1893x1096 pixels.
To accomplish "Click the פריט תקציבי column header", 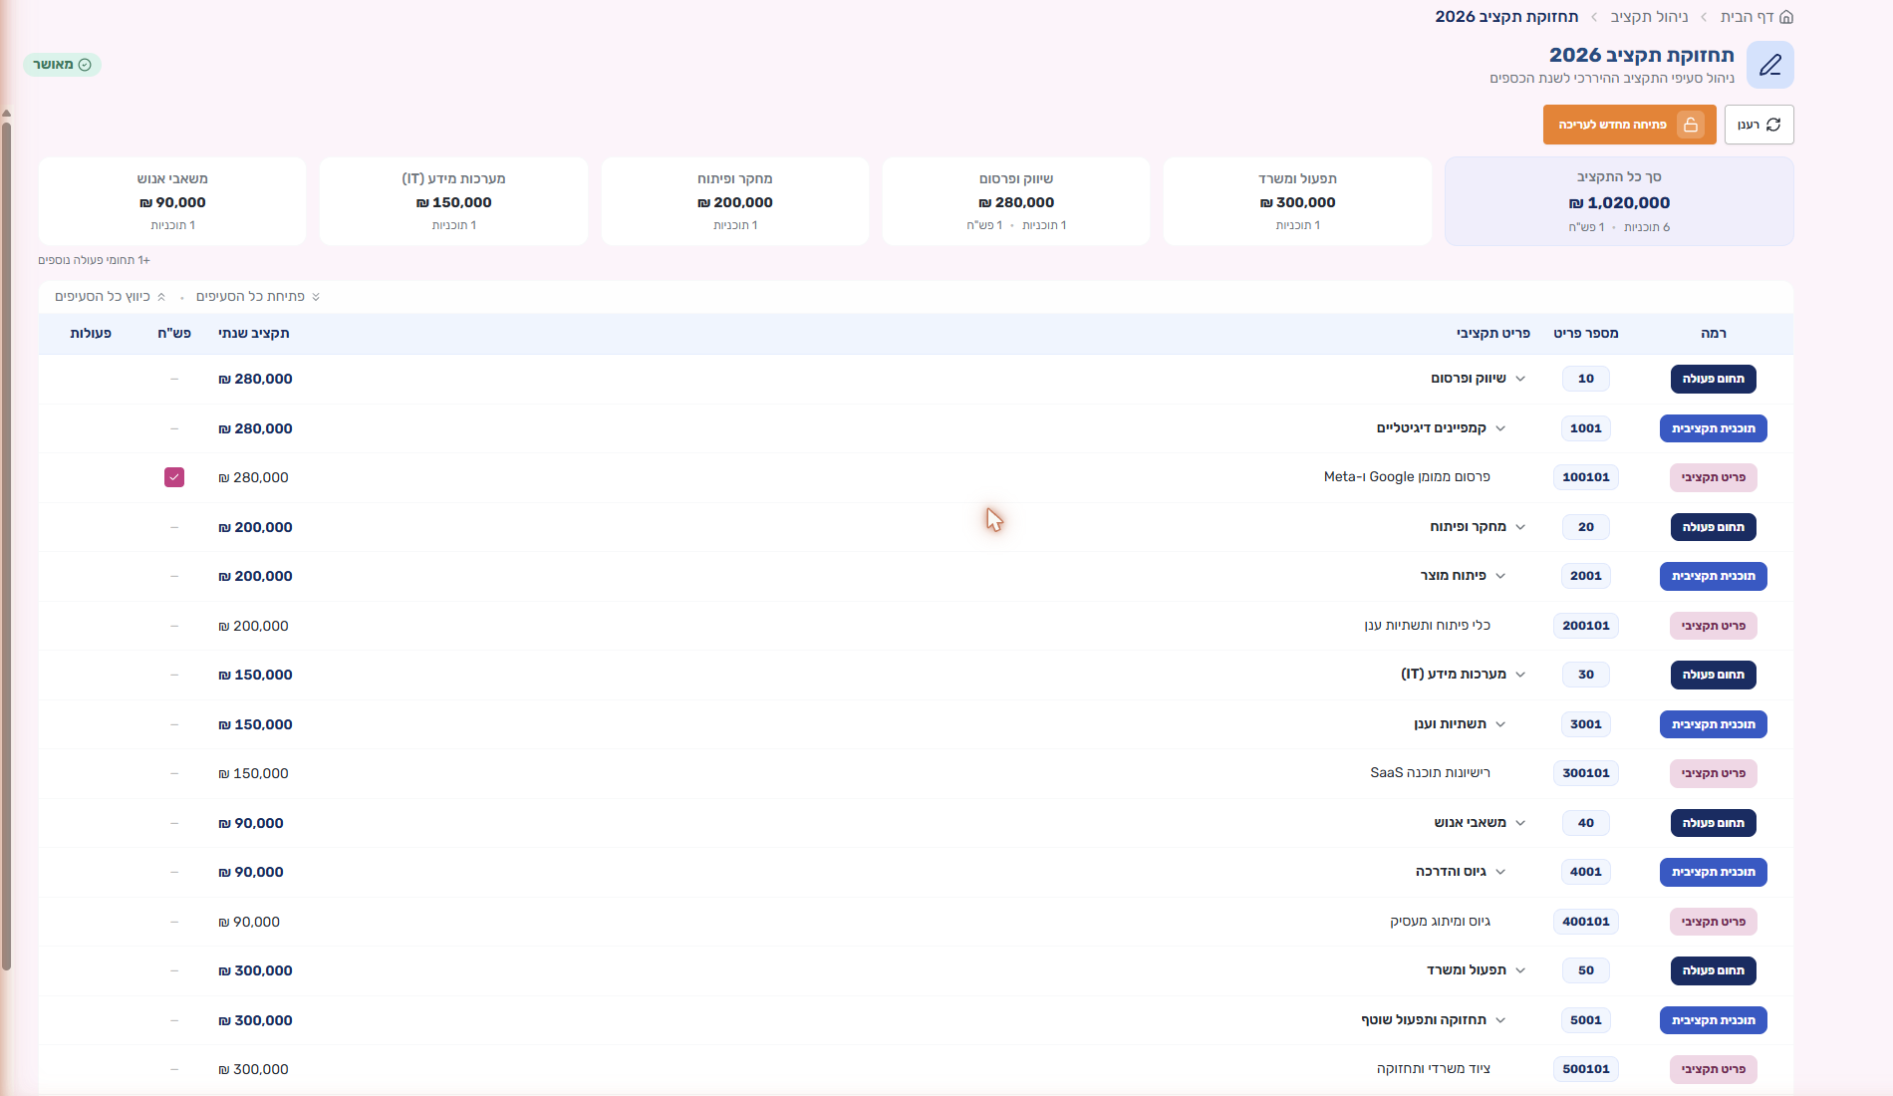I will pyautogui.click(x=1493, y=334).
